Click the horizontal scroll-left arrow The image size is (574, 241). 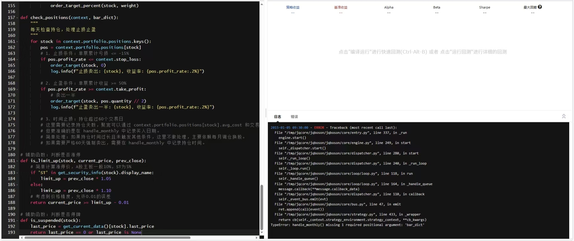(22, 238)
